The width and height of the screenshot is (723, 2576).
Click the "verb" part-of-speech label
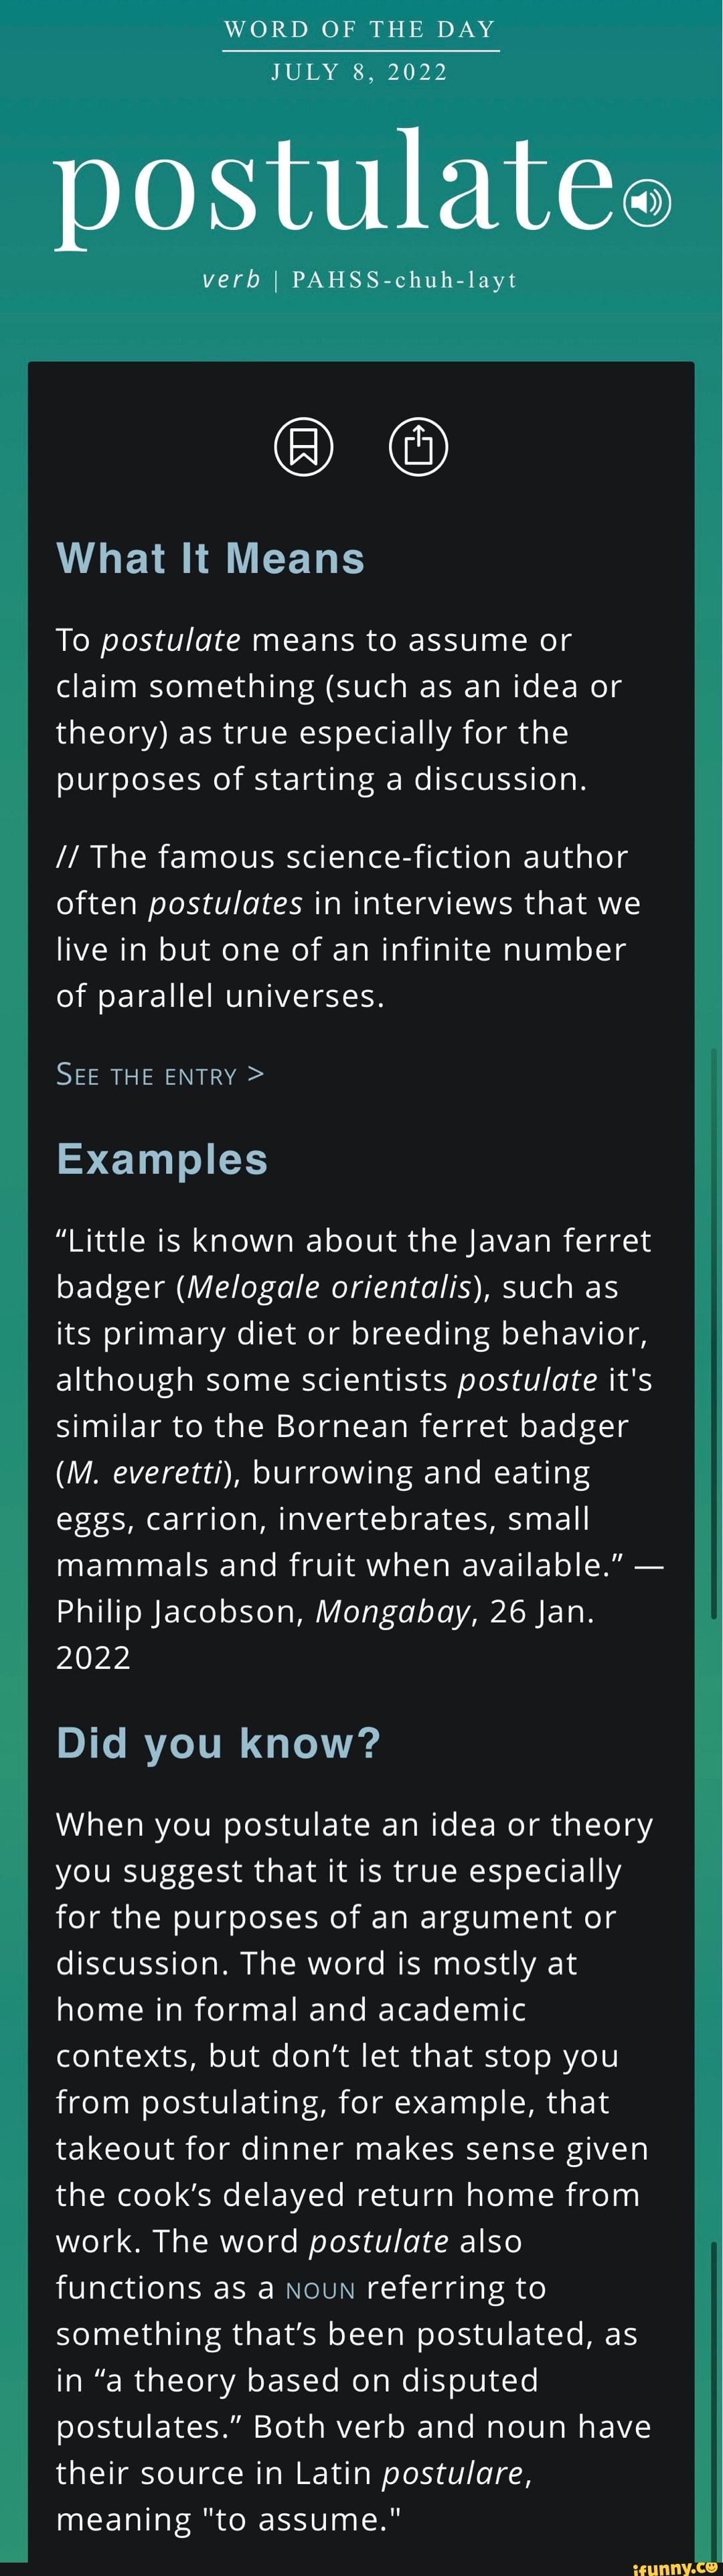[x=231, y=279]
